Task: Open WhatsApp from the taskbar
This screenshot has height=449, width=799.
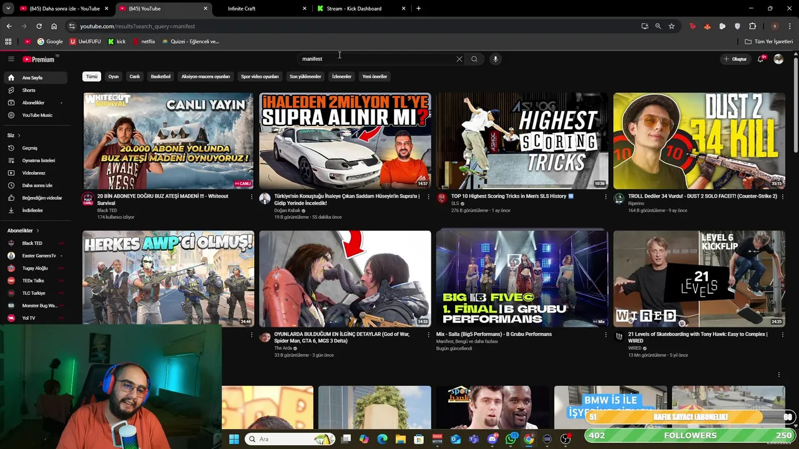Action: [x=511, y=439]
